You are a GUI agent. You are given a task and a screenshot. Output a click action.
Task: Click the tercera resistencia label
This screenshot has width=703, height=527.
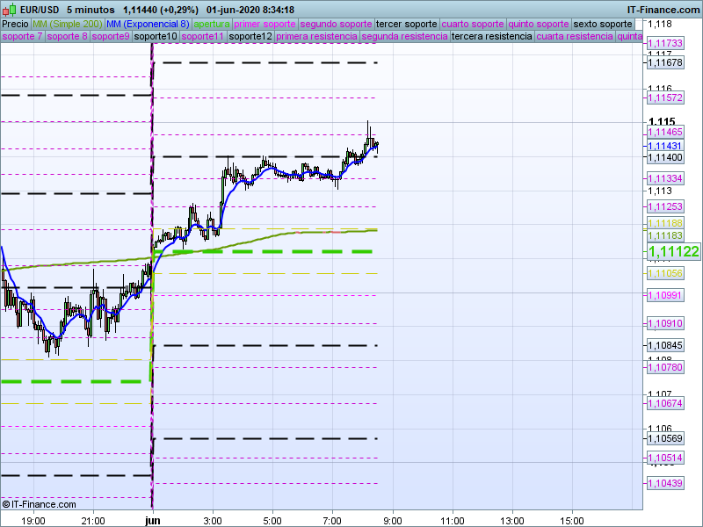[x=492, y=36]
